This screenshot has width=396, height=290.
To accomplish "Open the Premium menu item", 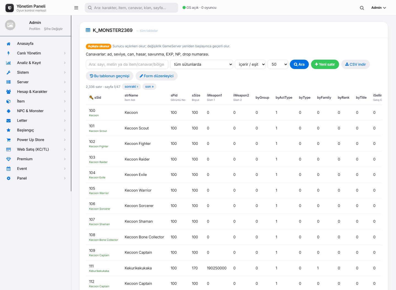I will 35,159.
